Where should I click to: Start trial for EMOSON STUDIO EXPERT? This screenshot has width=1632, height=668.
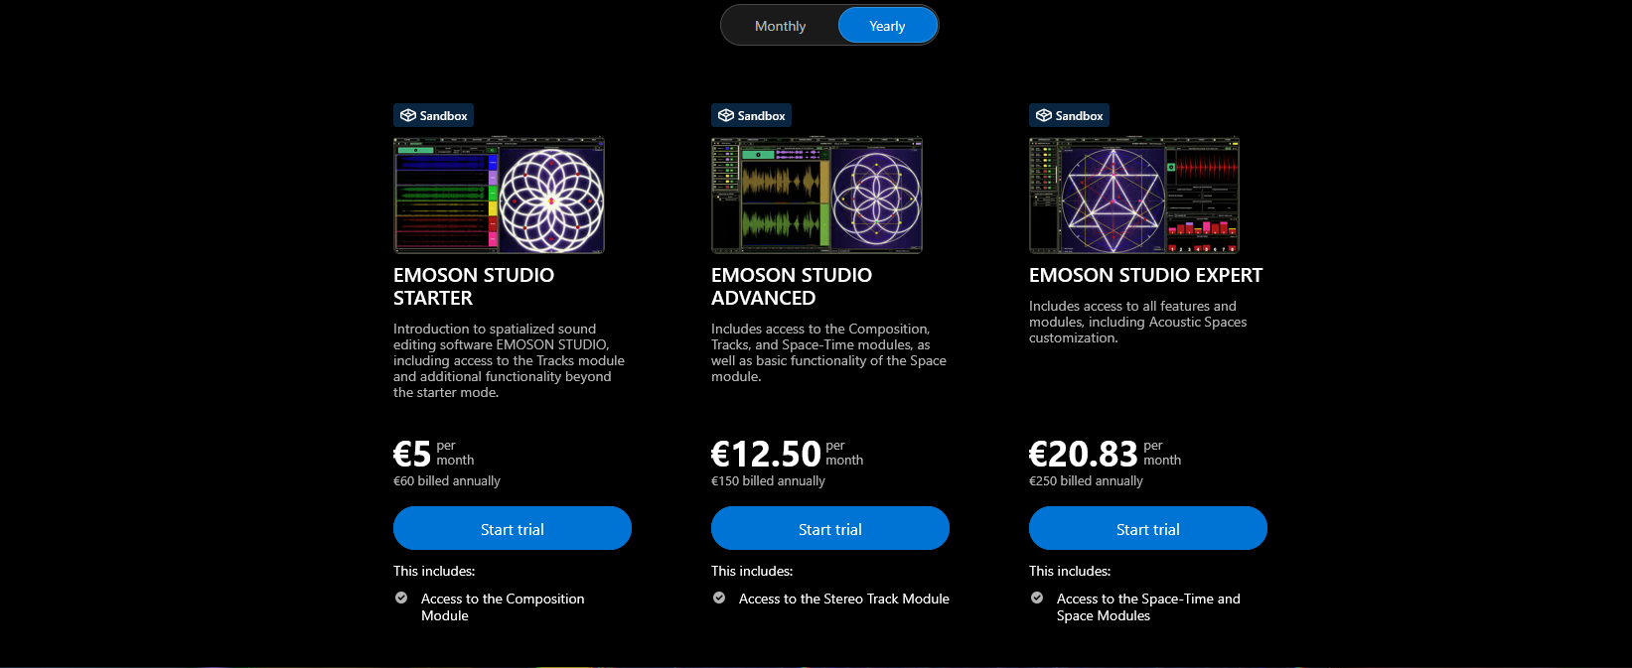1147,528
